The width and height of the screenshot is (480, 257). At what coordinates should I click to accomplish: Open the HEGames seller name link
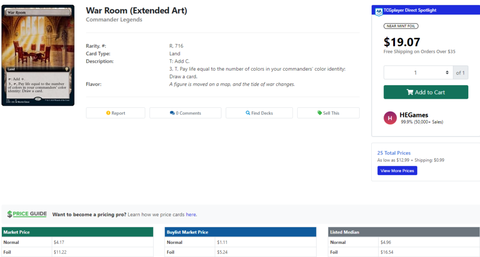pyautogui.click(x=413, y=115)
